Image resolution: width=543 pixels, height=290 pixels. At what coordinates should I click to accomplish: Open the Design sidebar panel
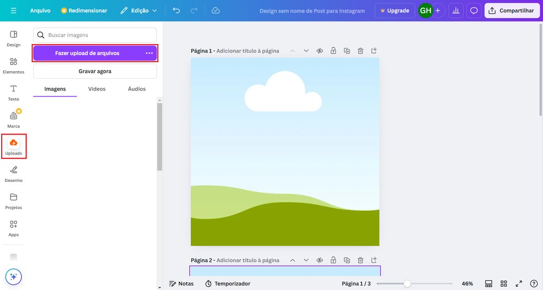pyautogui.click(x=13, y=39)
